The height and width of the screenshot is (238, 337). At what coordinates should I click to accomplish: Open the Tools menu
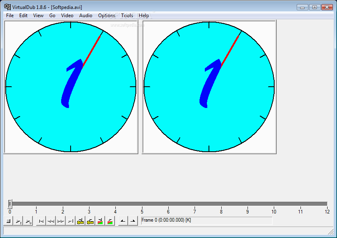127,16
